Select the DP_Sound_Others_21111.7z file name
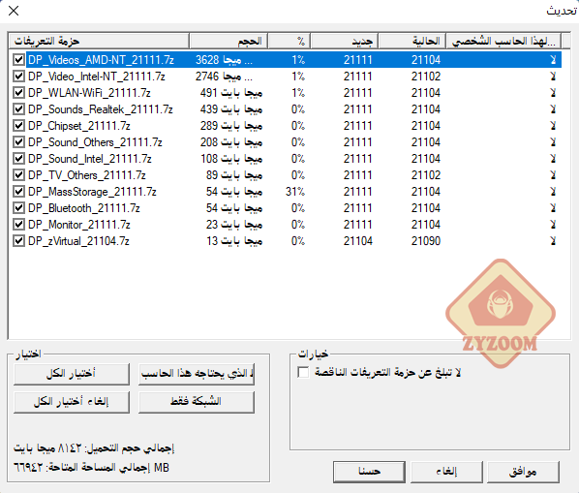Viewport: 579px width, 493px height. [x=95, y=142]
